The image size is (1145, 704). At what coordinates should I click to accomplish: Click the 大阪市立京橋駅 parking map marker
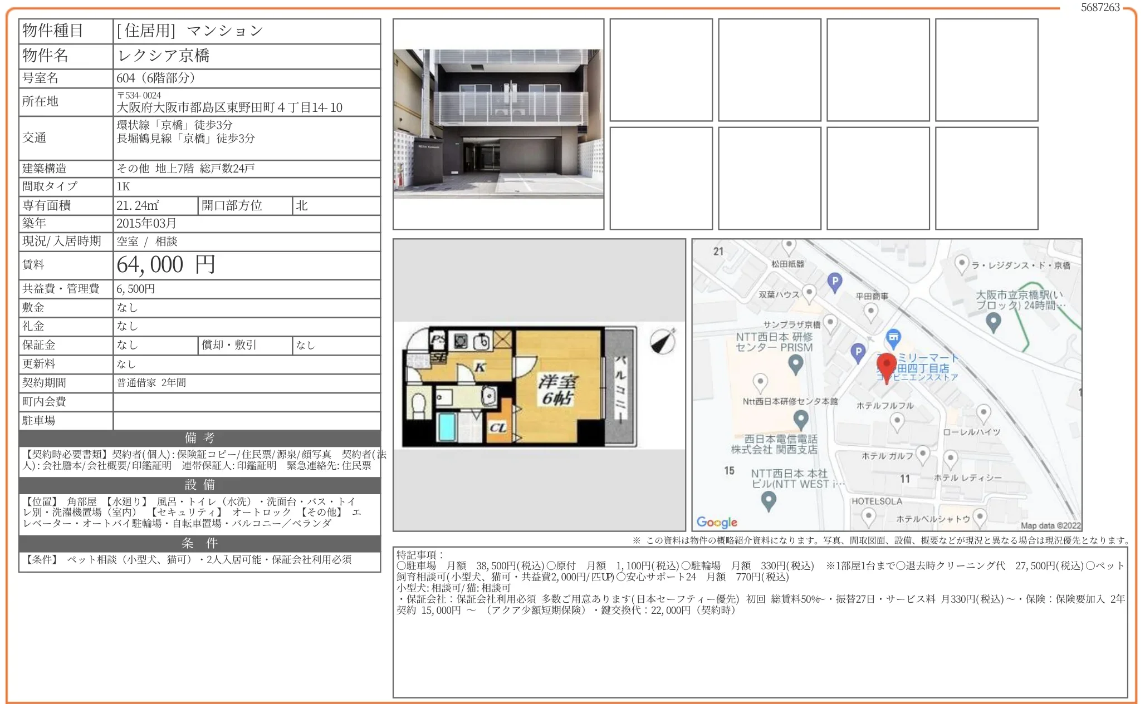pos(993,321)
